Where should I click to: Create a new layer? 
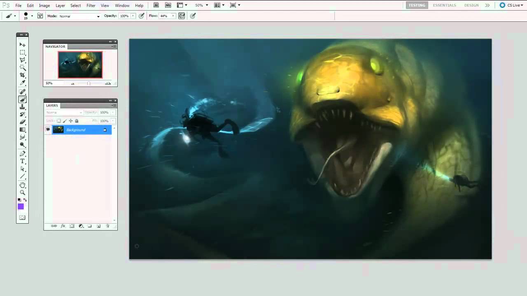pos(98,226)
